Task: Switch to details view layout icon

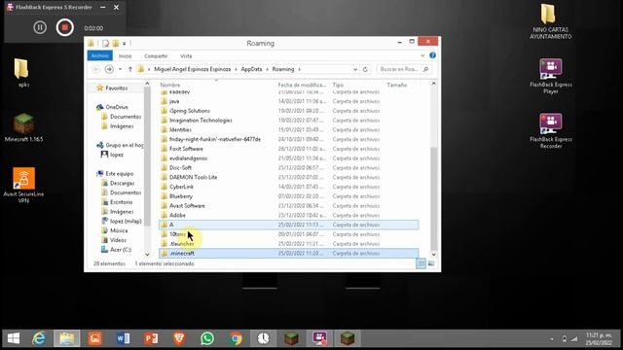Action: (x=421, y=263)
